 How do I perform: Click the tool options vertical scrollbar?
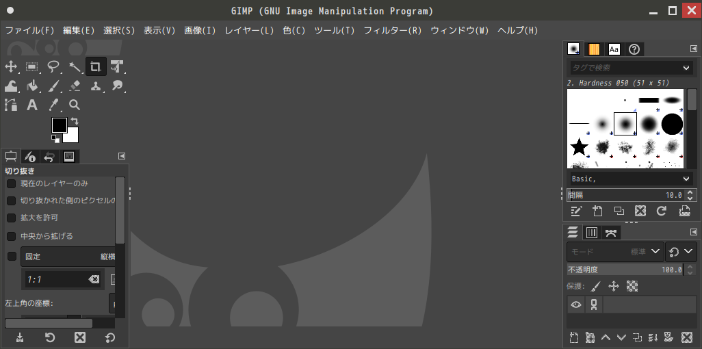120,211
